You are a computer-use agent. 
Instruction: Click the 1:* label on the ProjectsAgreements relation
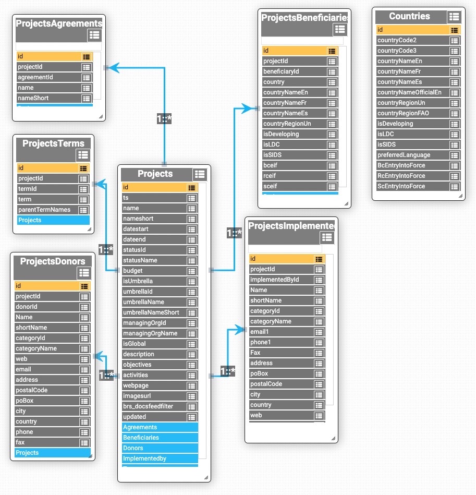(x=164, y=119)
